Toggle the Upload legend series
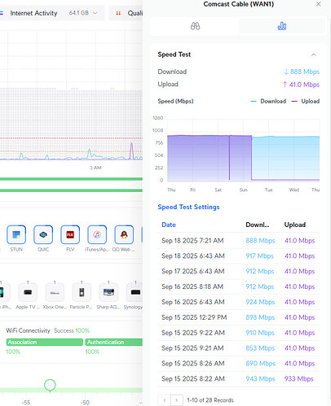Viewport: 331px width, 406px height. 306,101
